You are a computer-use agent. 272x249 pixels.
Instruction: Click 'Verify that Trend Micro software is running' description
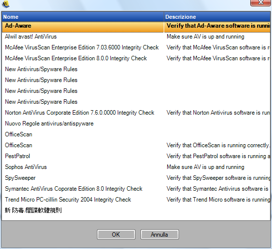coord(219,200)
